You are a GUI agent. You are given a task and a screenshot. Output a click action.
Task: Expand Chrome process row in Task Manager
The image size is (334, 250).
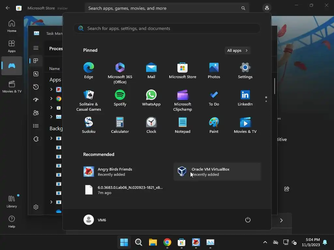click(x=51, y=98)
